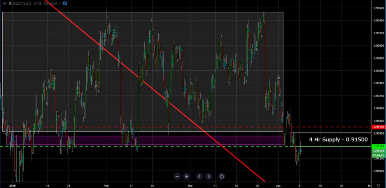Select the purple demand zone rectangle
Viewport: 386px width, 188px height.
[145, 140]
